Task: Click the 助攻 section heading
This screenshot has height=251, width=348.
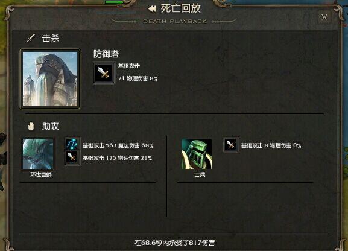Action: click(51, 126)
